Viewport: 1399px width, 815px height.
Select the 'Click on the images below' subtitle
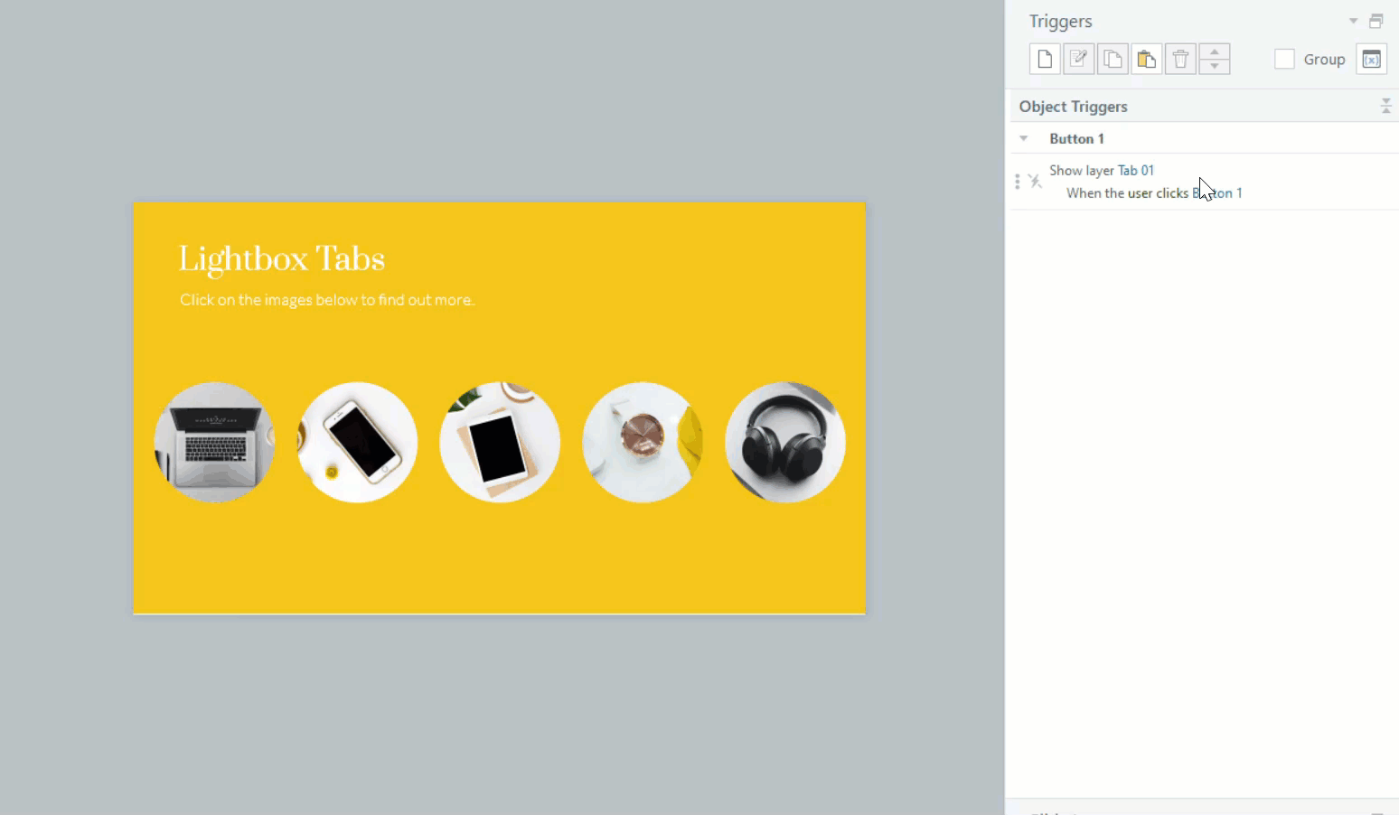pos(327,300)
